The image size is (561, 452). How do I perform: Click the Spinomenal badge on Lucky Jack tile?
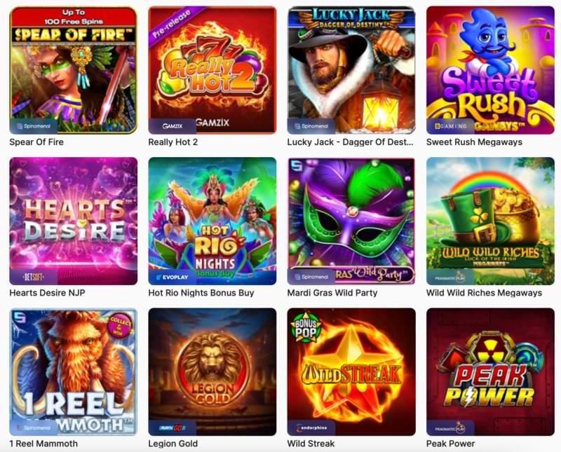click(311, 126)
